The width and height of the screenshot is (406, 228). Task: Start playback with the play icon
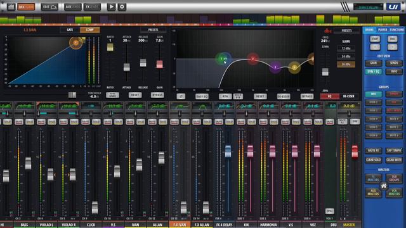(112, 7)
